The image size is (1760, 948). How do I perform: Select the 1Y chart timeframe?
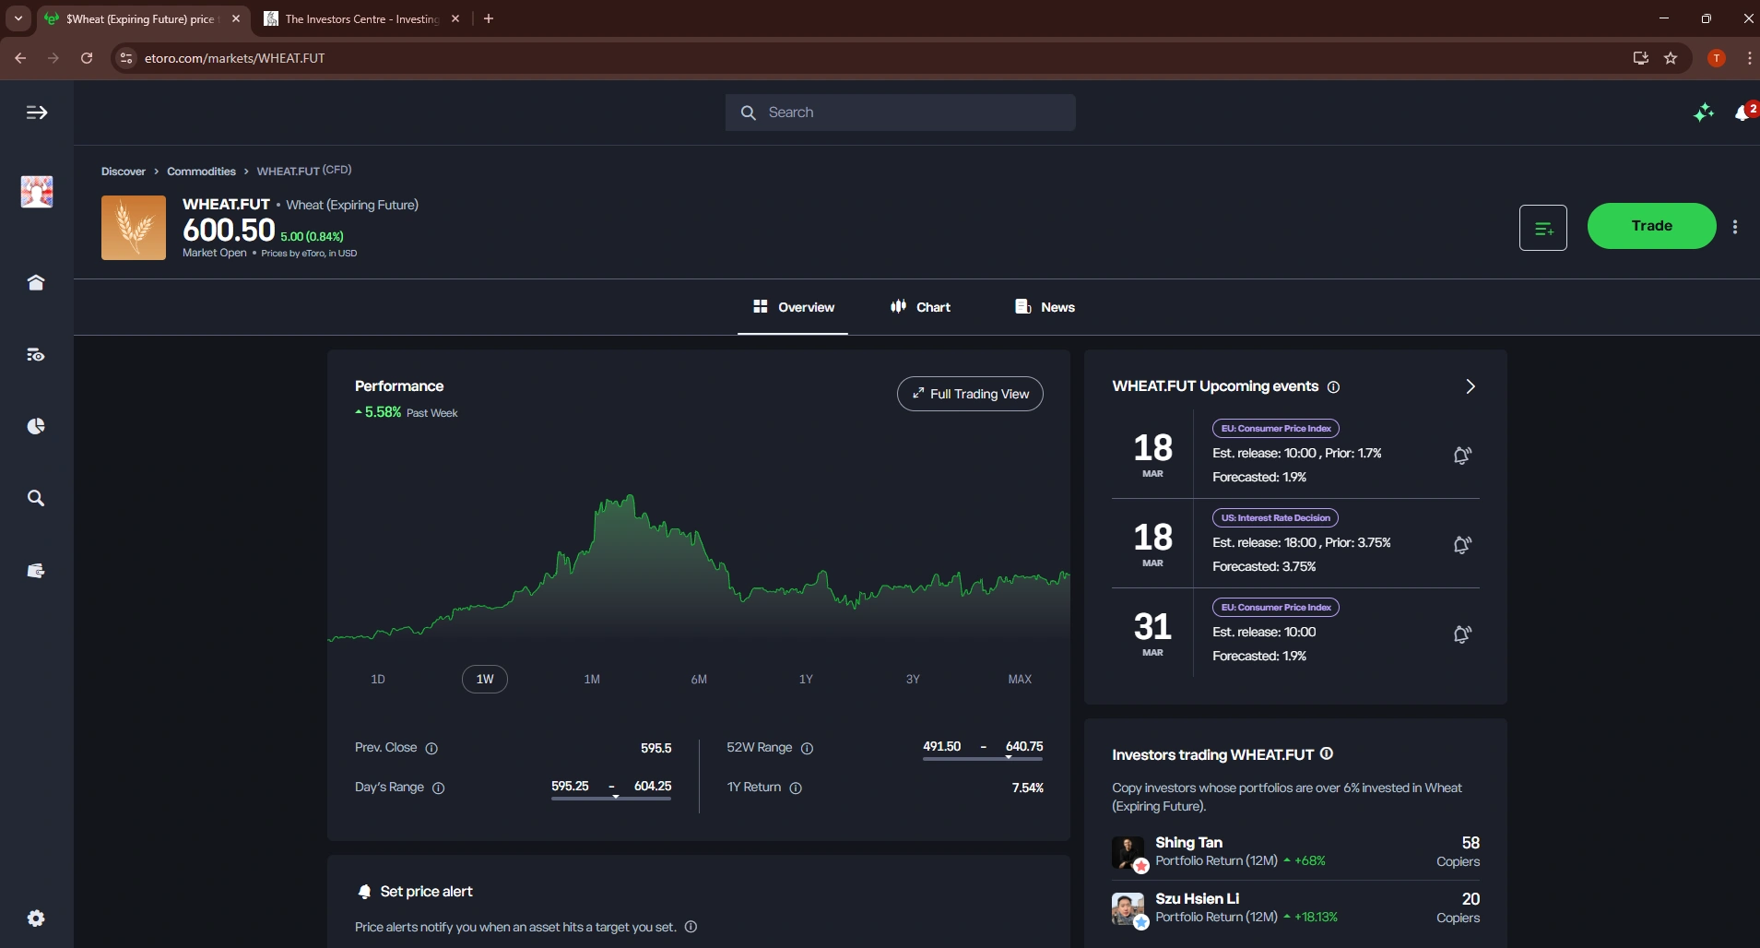[806, 680]
